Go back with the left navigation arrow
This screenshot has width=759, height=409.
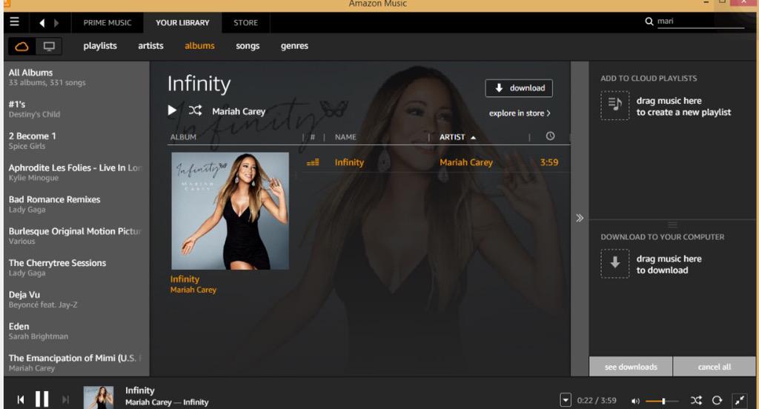point(42,23)
